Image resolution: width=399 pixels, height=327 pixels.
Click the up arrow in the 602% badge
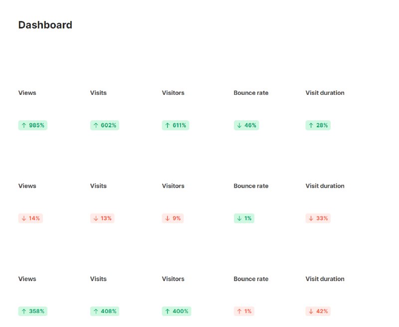coord(96,125)
